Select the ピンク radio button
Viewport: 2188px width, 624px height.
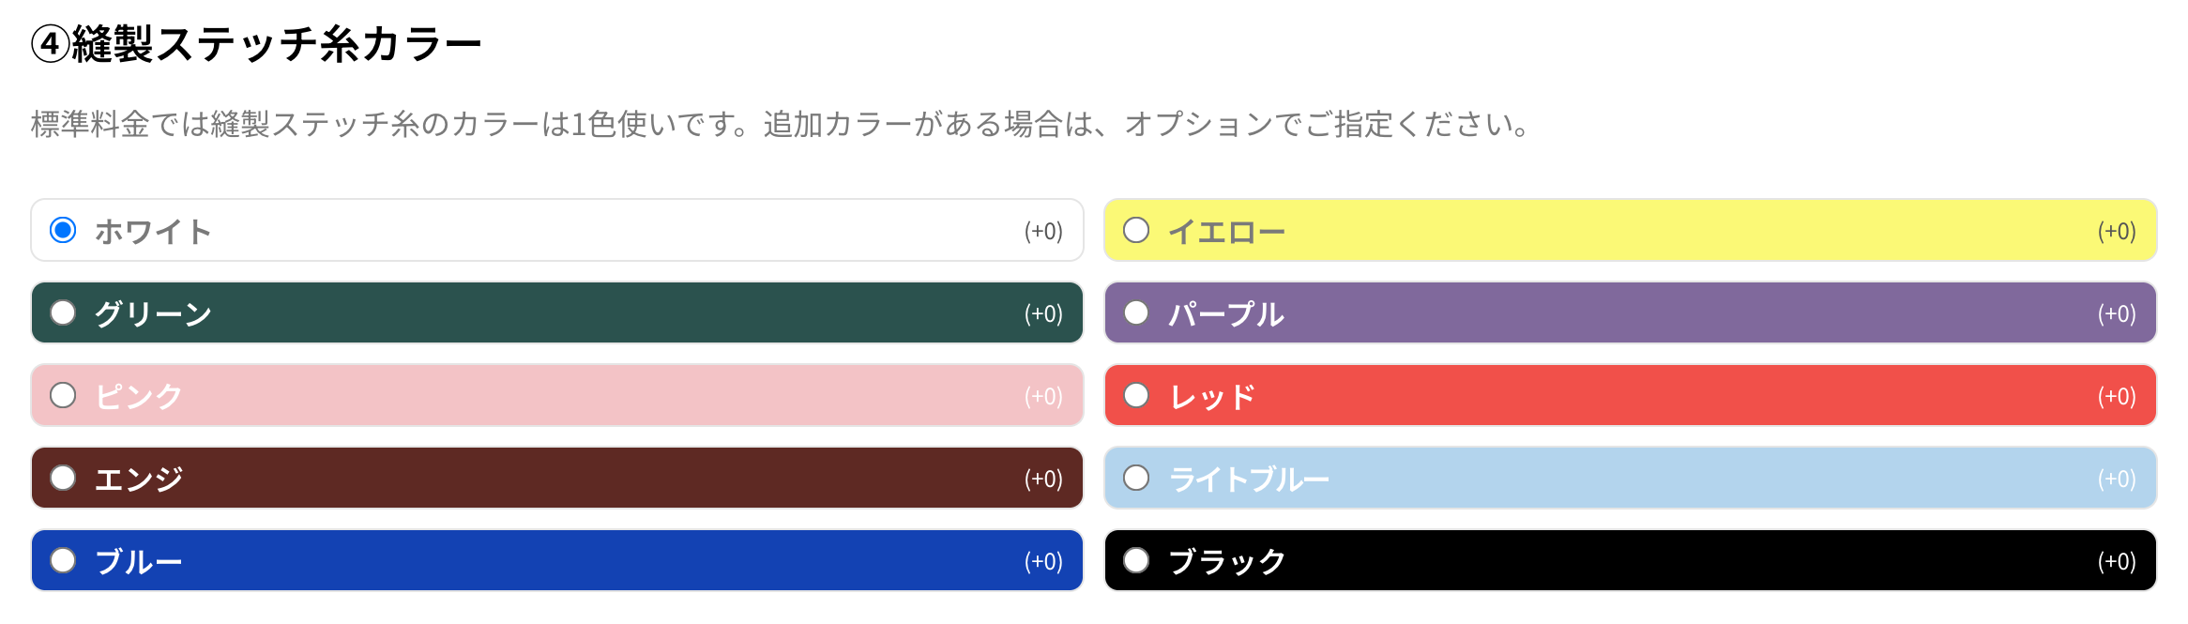(x=63, y=395)
